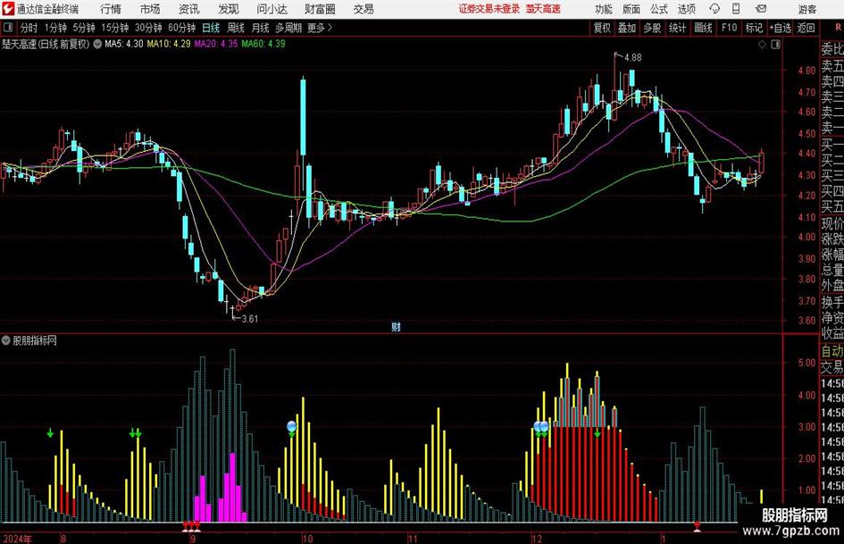Expand the 股朋指标网 indicator dropdown arrow
The height and width of the screenshot is (544, 844).
(6, 340)
